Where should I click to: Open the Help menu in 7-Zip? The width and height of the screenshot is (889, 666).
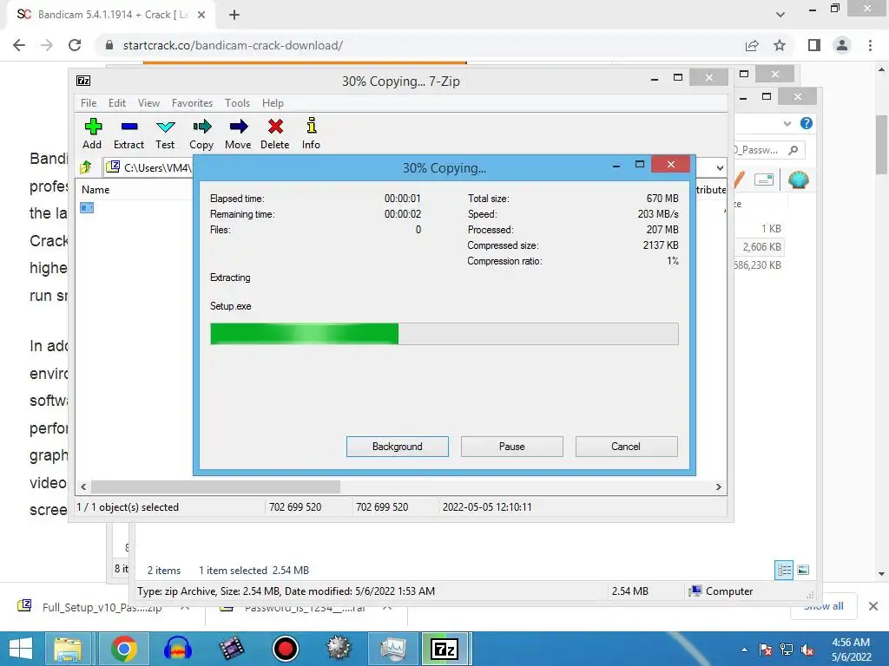(273, 103)
